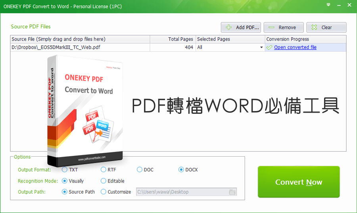Screen dimensions: 357x213
Task: Click the Remove button
Action: (x=284, y=27)
